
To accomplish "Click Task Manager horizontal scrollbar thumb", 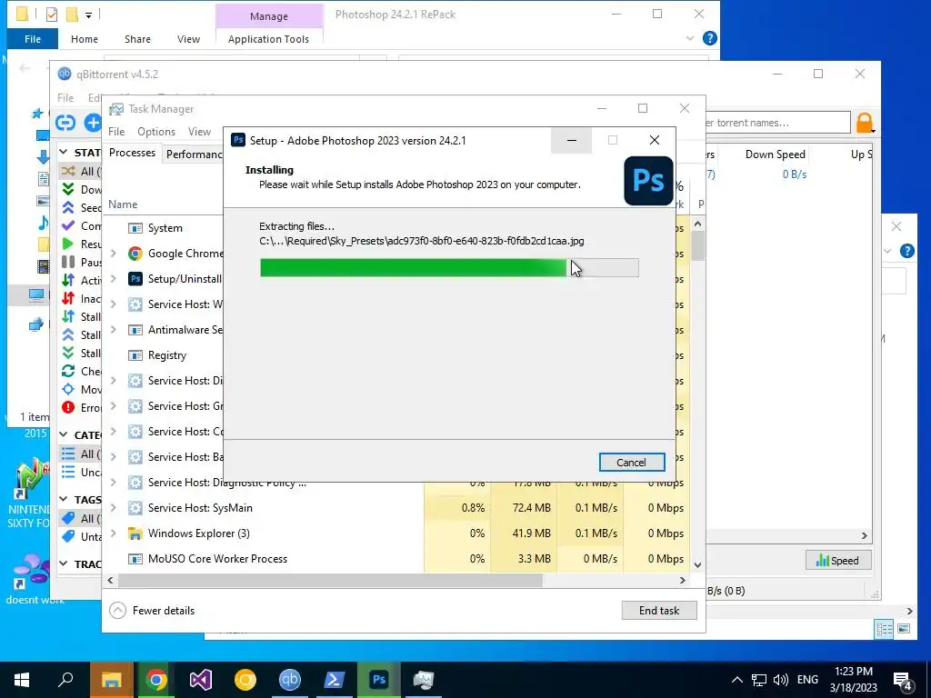I will click(330, 581).
